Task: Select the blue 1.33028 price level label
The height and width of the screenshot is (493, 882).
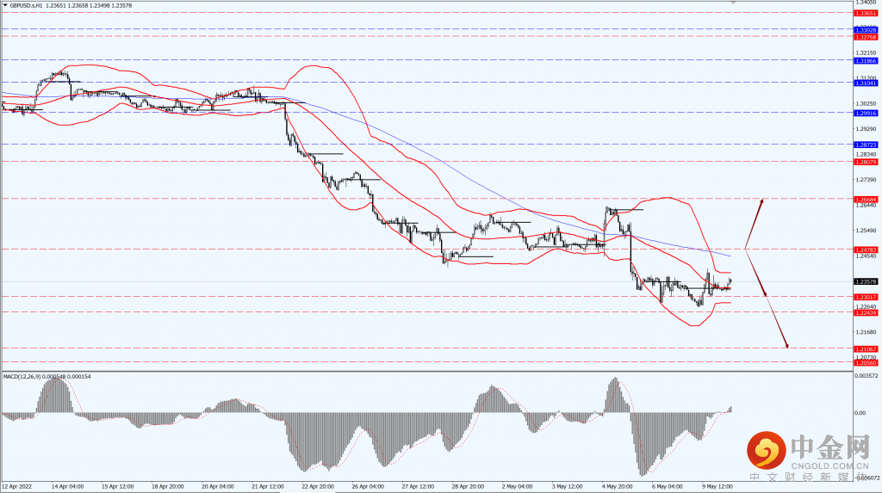Action: click(x=865, y=30)
